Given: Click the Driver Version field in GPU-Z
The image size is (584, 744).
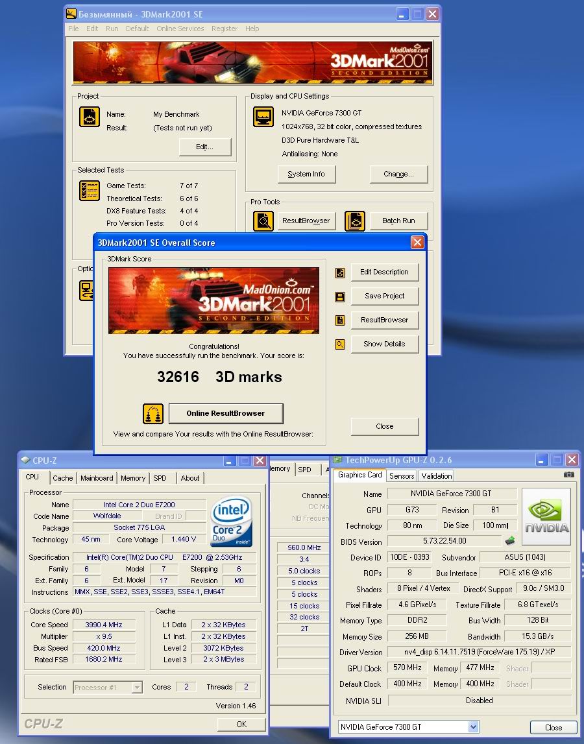Looking at the screenshot, I should pyautogui.click(x=480, y=652).
